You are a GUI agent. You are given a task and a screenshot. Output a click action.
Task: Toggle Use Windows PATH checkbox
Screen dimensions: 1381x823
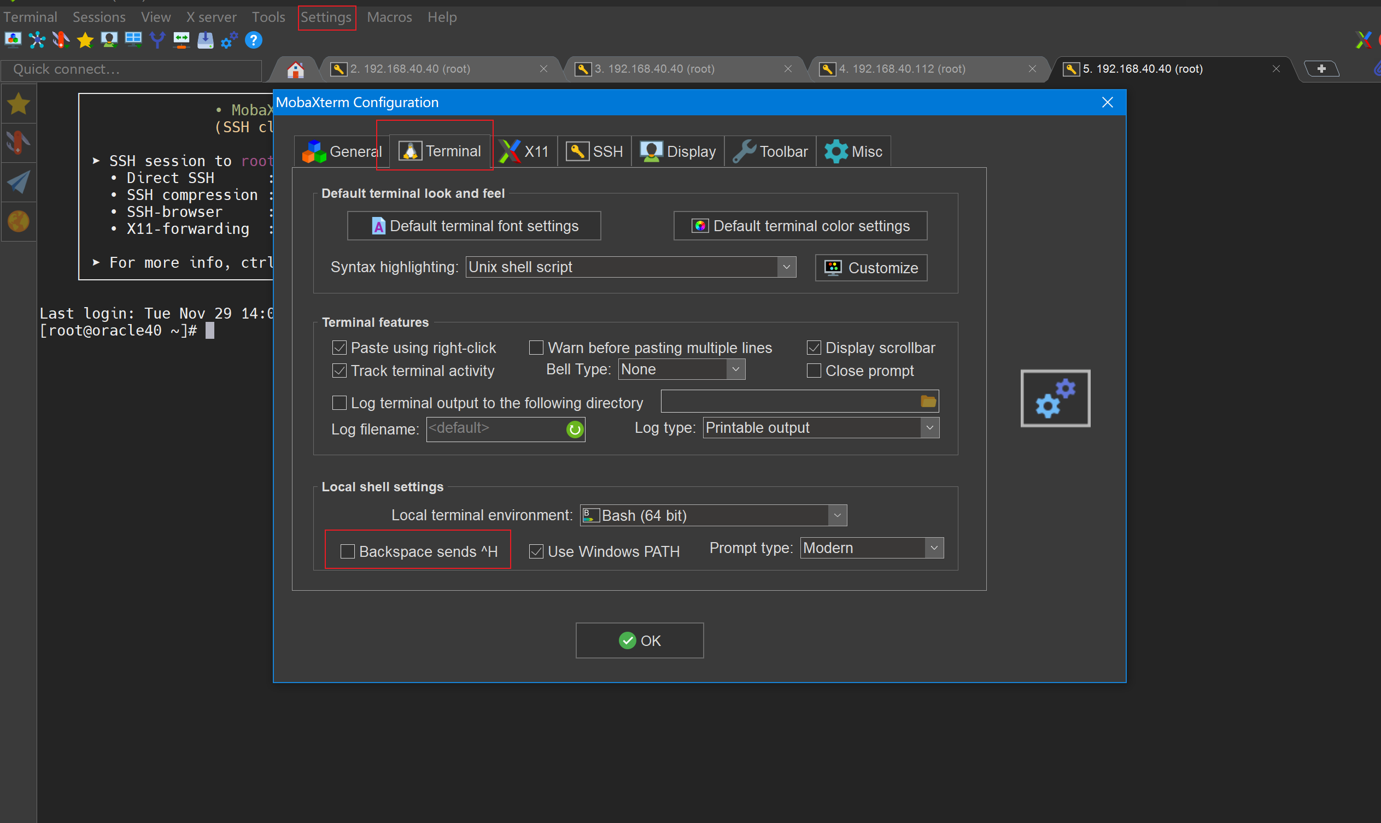pos(536,551)
